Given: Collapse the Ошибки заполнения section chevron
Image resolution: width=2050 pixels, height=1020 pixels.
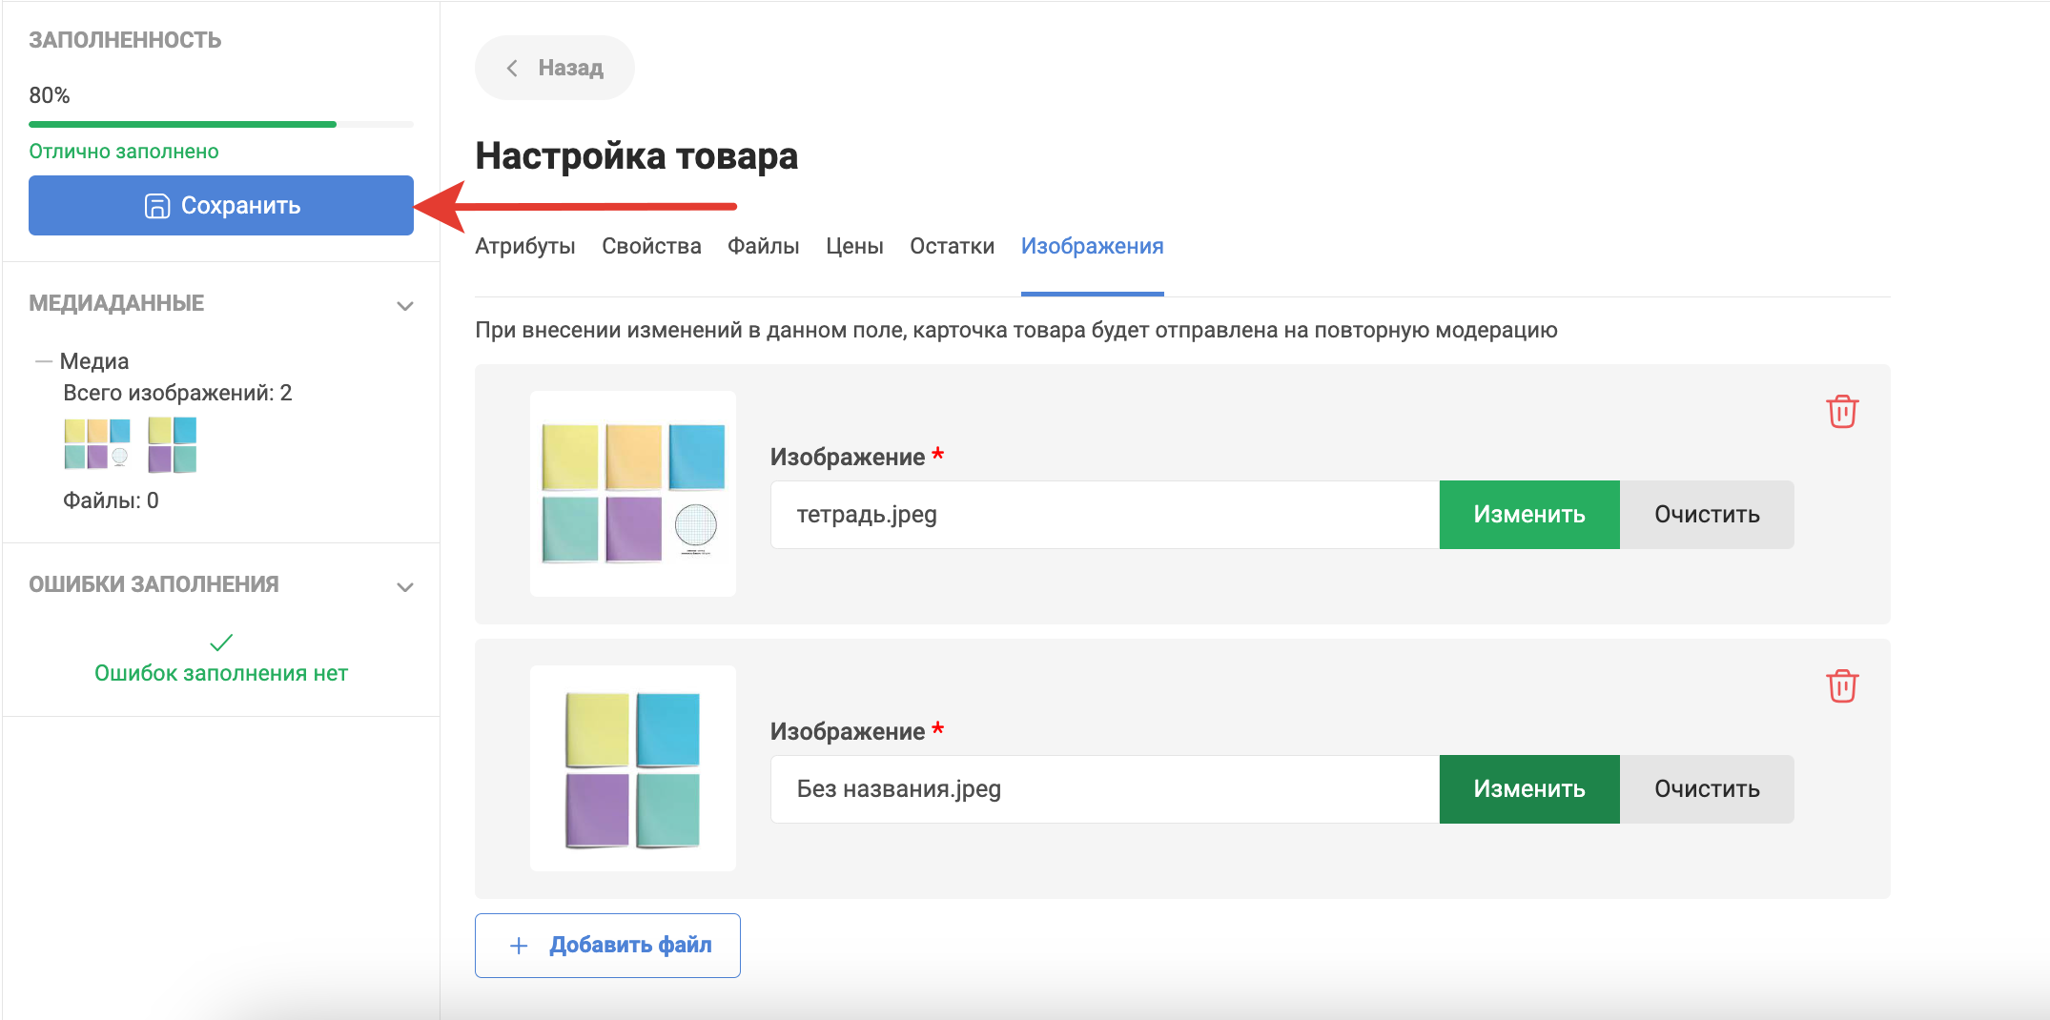Looking at the screenshot, I should tap(405, 587).
